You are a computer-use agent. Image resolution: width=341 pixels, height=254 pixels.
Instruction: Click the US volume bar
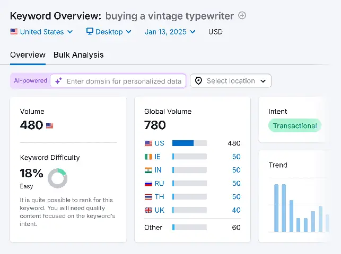[189, 143]
